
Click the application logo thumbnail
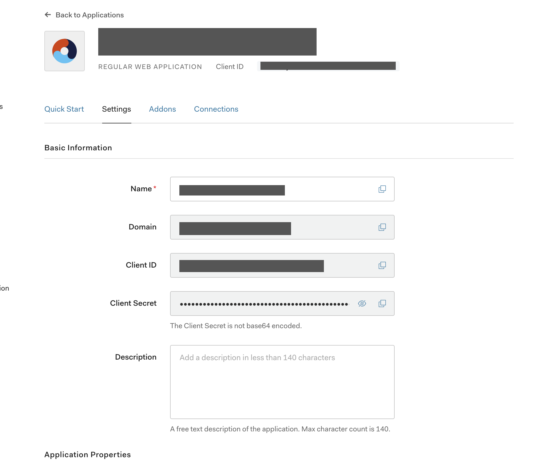point(65,51)
